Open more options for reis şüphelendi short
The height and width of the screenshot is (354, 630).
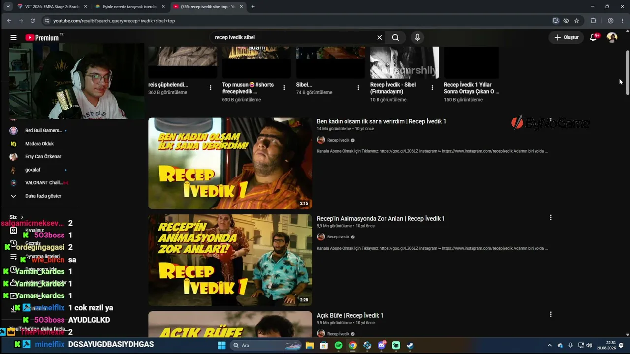210,88
